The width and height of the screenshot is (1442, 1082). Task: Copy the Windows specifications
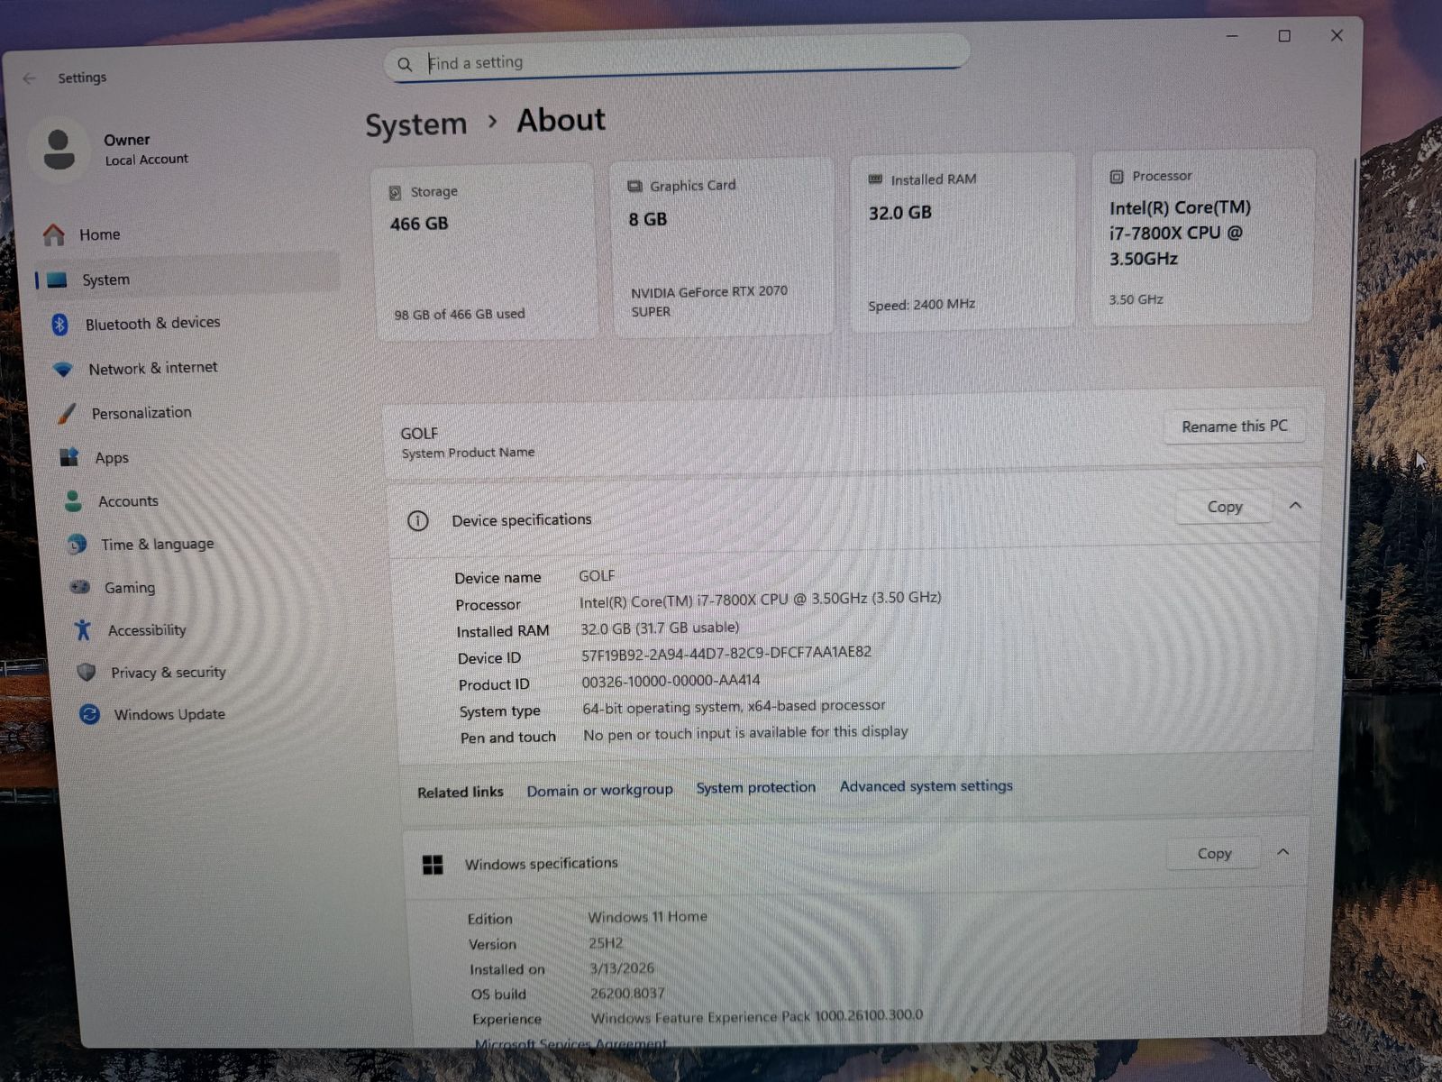pyautogui.click(x=1213, y=853)
